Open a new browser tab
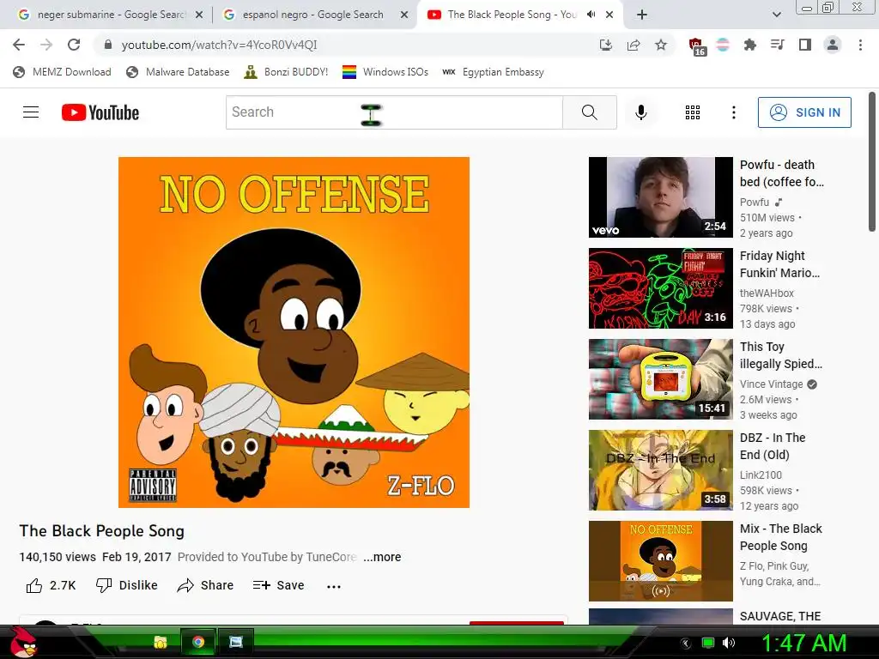Image resolution: width=879 pixels, height=659 pixels. tap(642, 15)
